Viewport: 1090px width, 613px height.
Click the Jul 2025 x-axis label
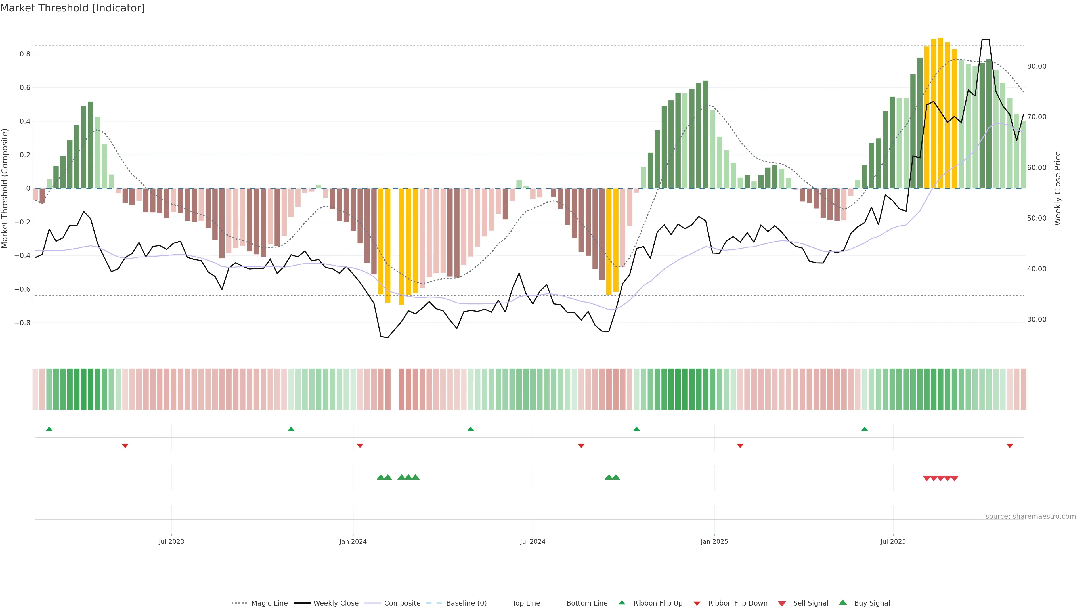click(x=893, y=541)
